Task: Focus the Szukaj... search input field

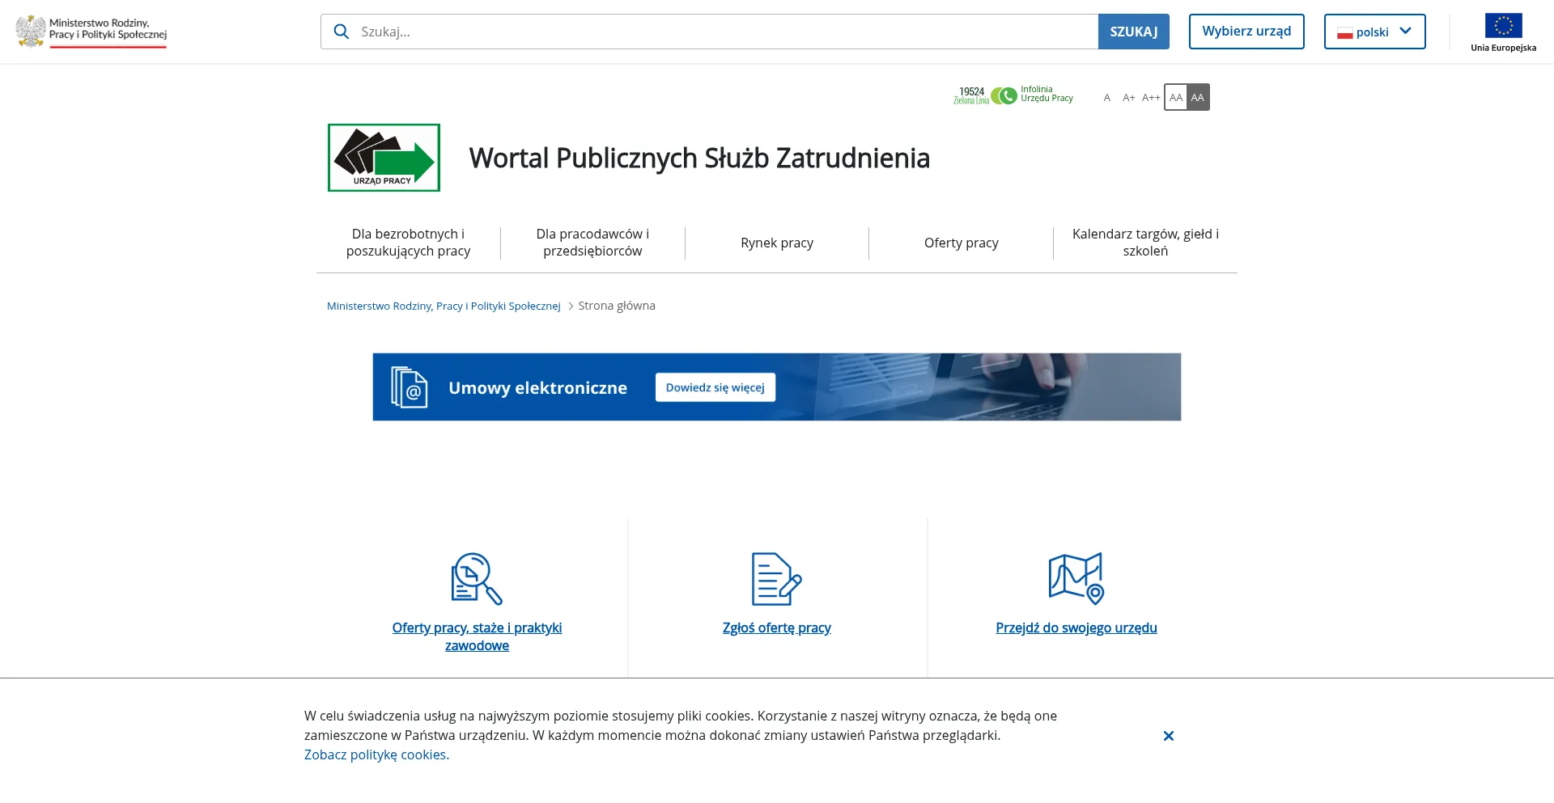Action: [709, 32]
